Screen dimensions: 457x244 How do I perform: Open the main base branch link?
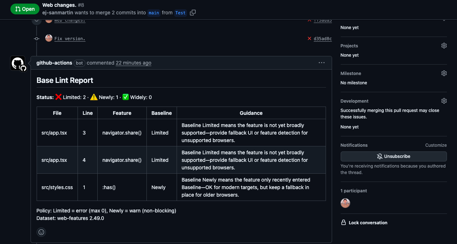coord(154,13)
